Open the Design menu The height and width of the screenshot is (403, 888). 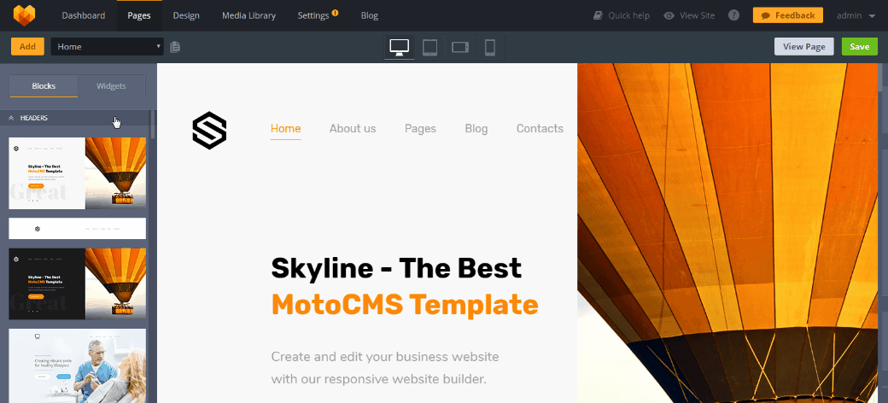tap(186, 15)
